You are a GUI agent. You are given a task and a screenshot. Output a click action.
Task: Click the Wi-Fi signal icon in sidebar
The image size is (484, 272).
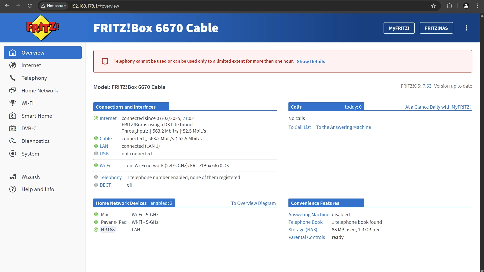point(13,103)
